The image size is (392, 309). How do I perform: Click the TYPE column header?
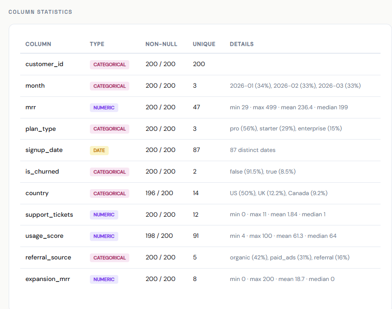click(x=97, y=44)
